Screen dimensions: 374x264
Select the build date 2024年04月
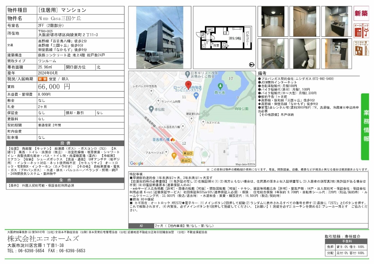point(48,73)
